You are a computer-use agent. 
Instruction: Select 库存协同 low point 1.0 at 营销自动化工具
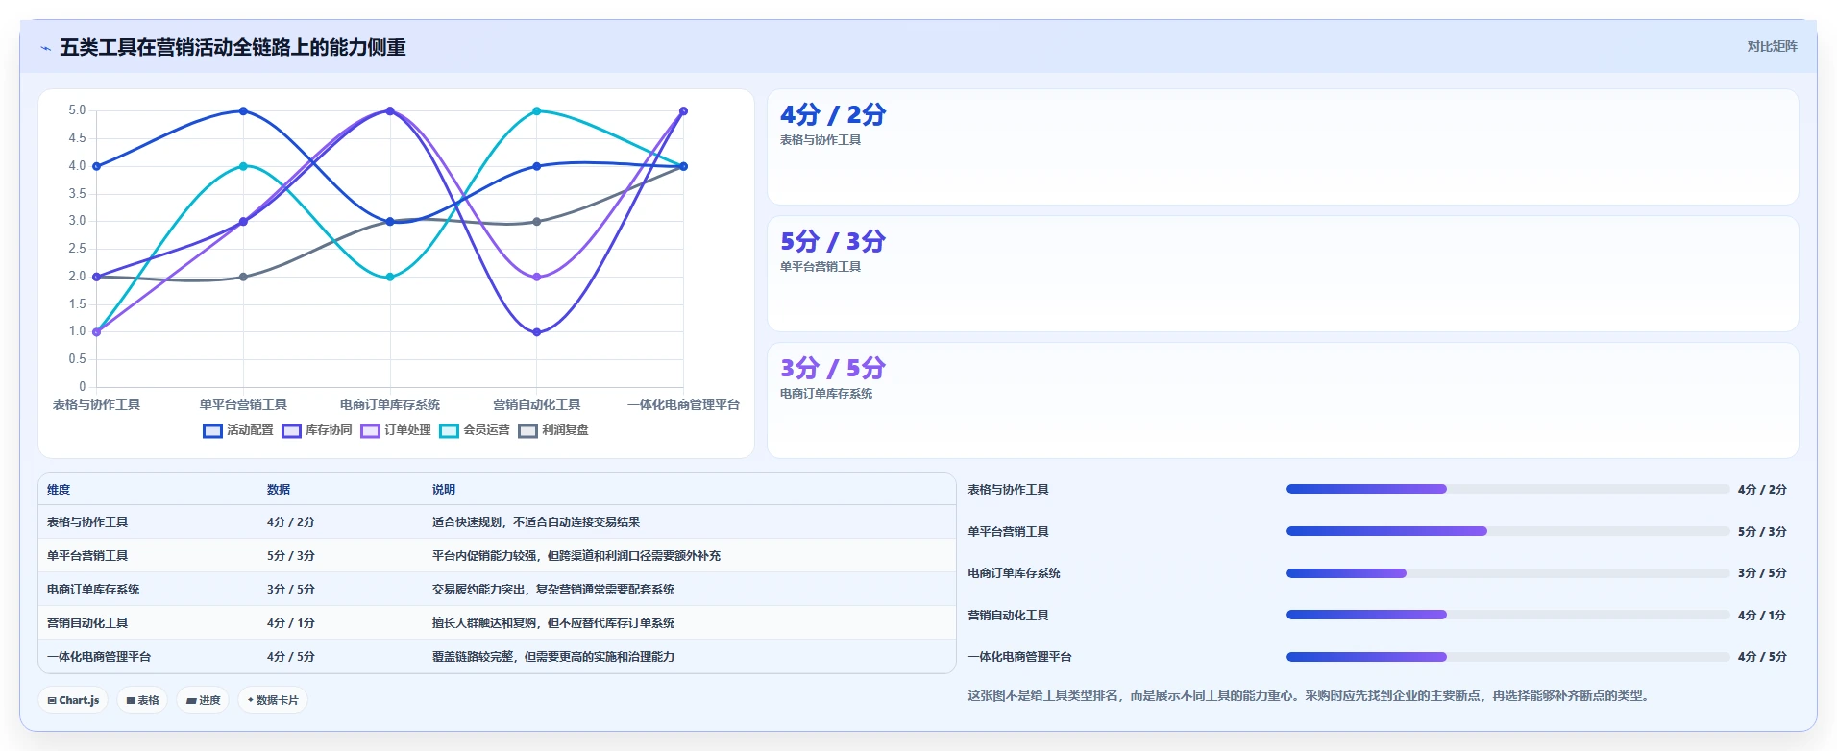[537, 332]
